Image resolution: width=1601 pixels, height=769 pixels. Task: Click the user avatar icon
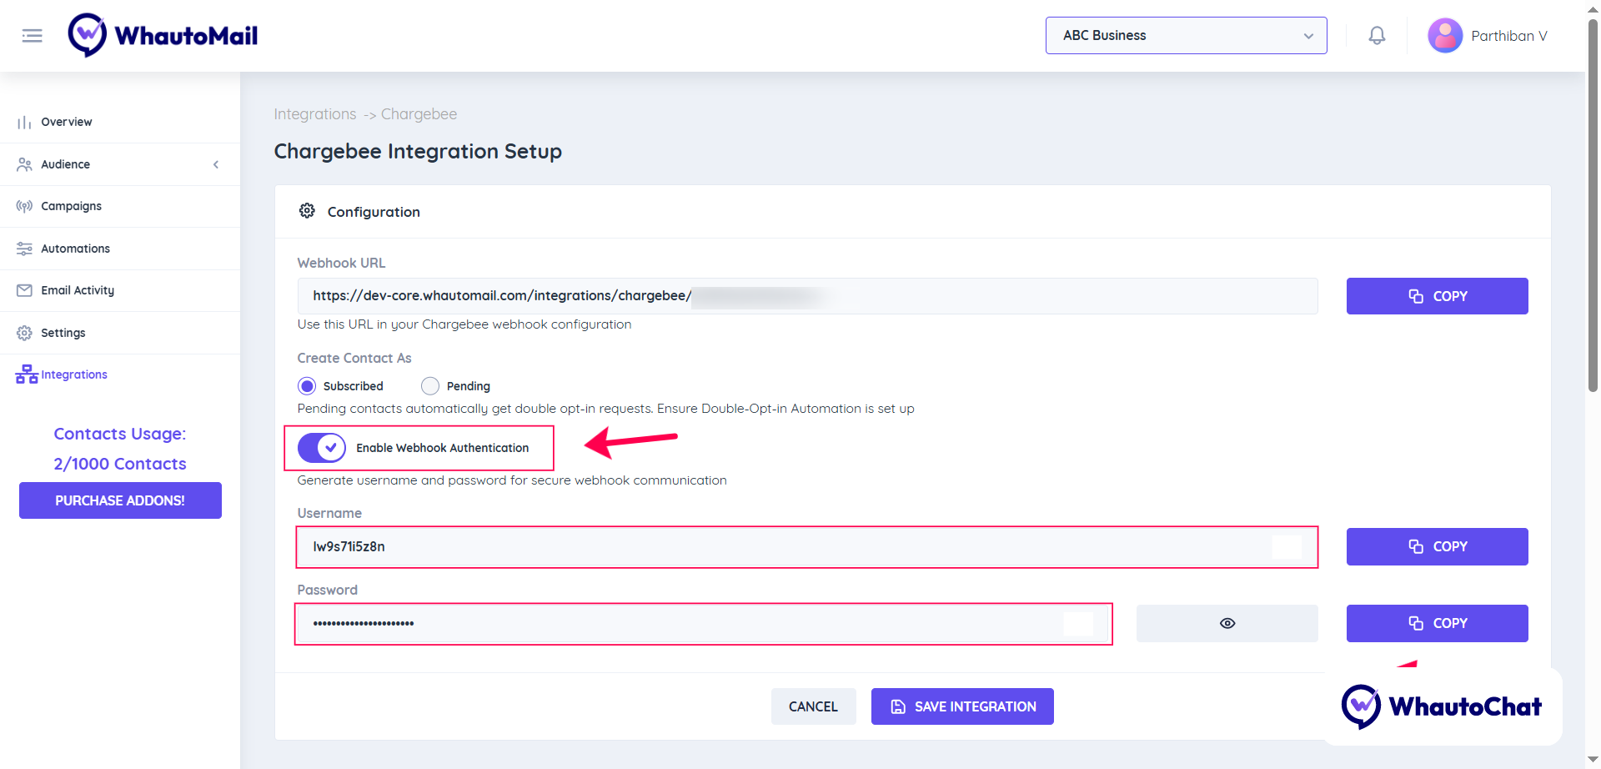point(1444,36)
